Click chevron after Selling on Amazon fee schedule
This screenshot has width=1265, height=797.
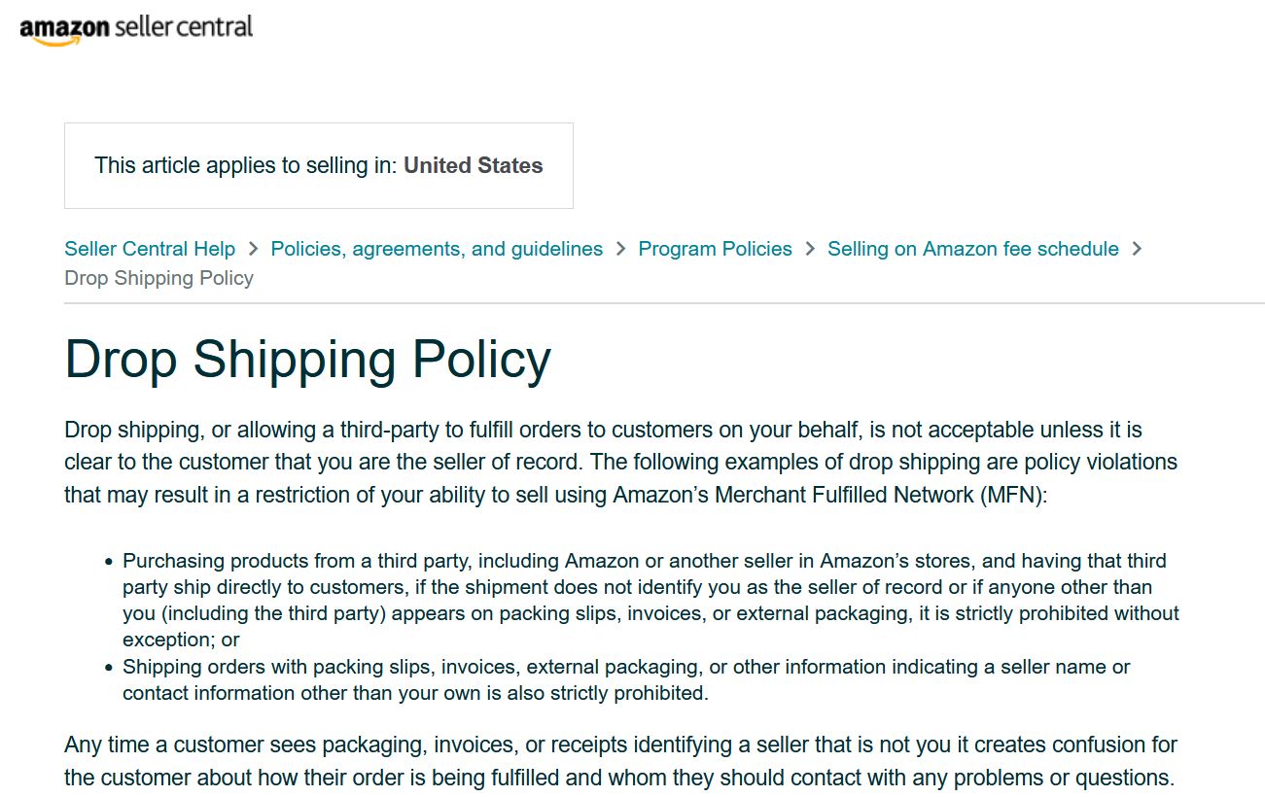pyautogui.click(x=1137, y=250)
